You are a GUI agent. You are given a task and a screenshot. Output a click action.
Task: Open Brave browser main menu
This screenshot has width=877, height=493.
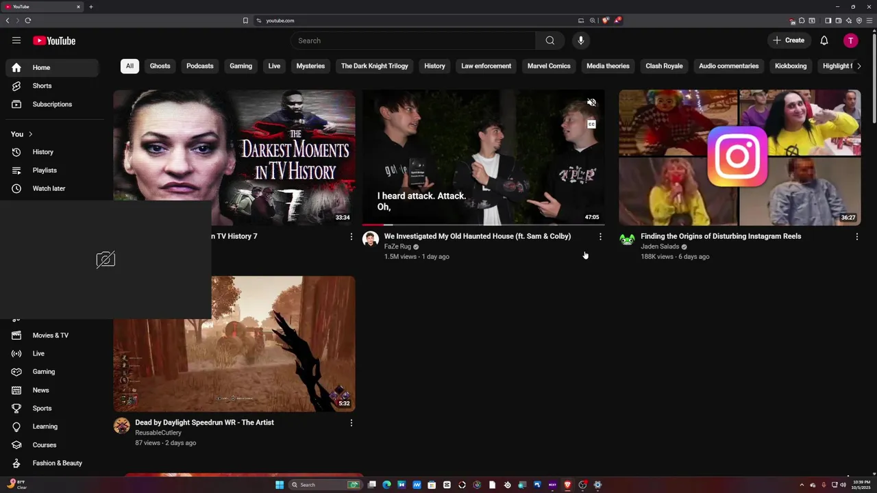tap(869, 21)
